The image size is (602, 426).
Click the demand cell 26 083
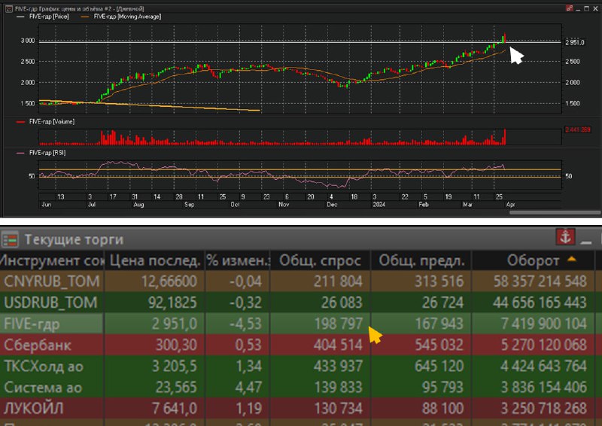pyautogui.click(x=321, y=303)
